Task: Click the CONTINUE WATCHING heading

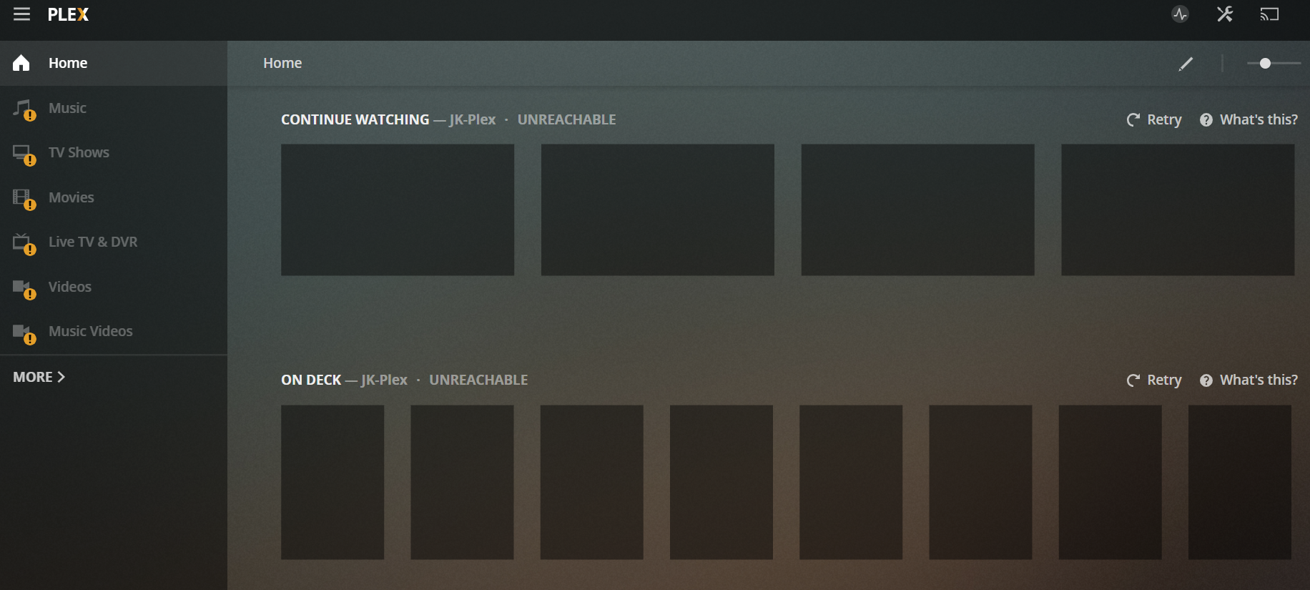Action: click(355, 119)
